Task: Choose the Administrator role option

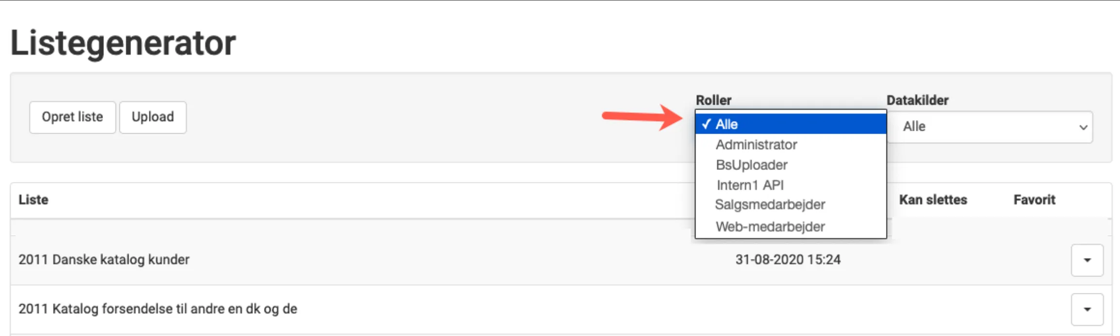Action: (x=756, y=145)
